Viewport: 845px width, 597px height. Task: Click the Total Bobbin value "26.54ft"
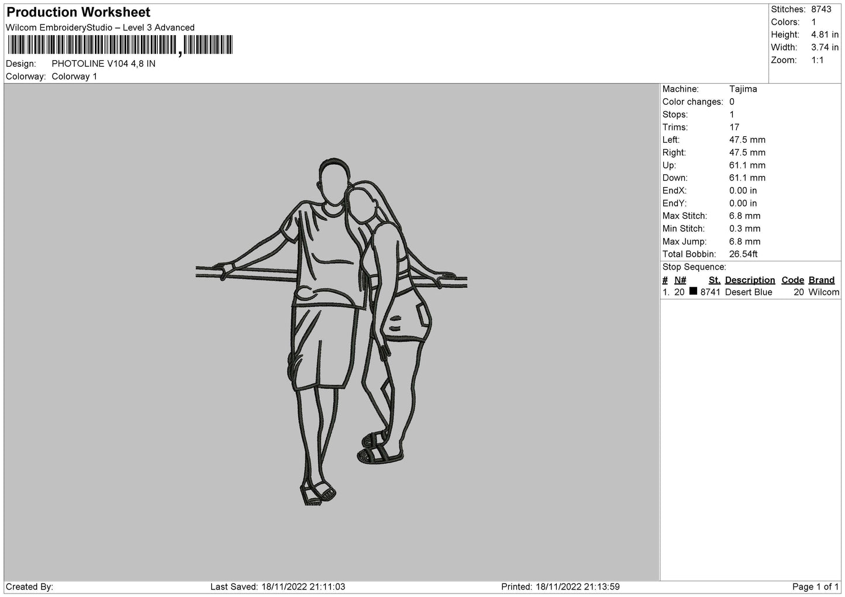click(743, 254)
